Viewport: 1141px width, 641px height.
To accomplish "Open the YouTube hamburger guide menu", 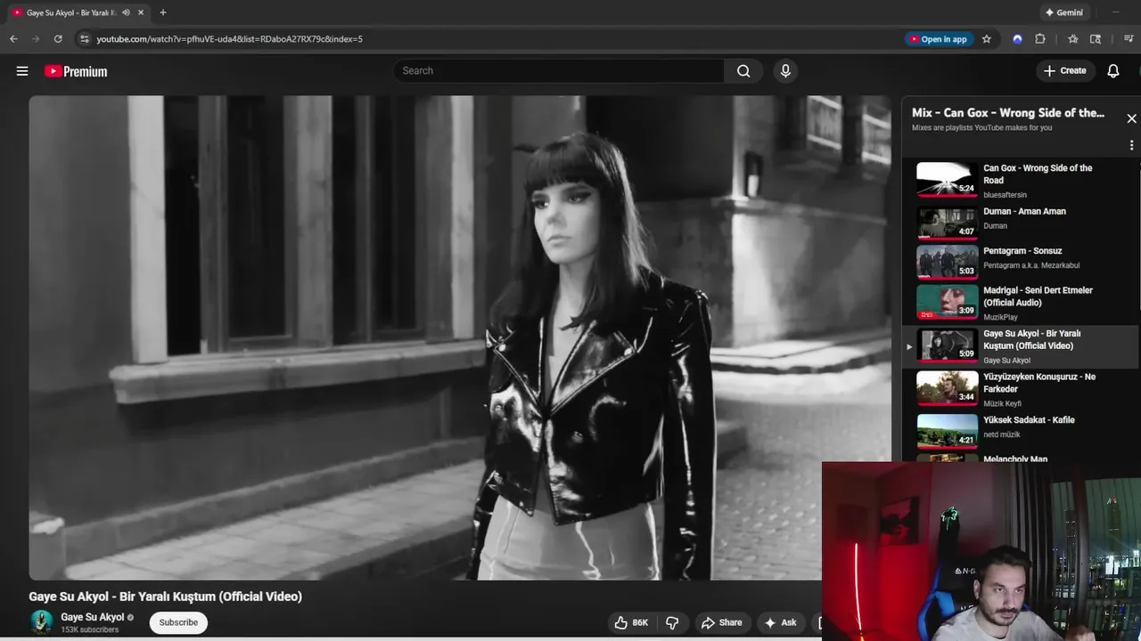I will 22,71.
